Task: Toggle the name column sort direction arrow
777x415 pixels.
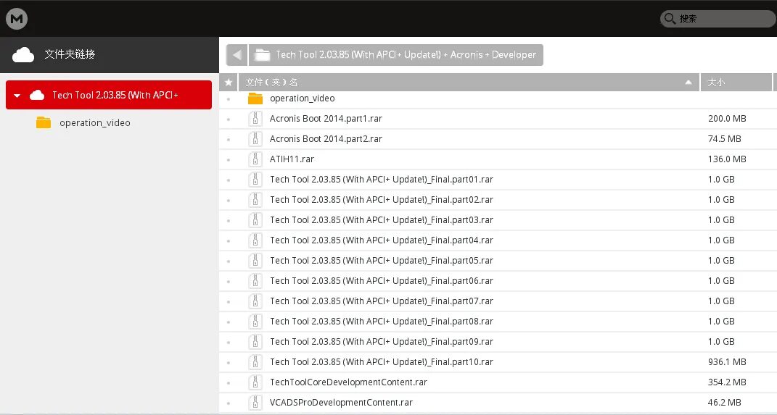Action: click(688, 82)
